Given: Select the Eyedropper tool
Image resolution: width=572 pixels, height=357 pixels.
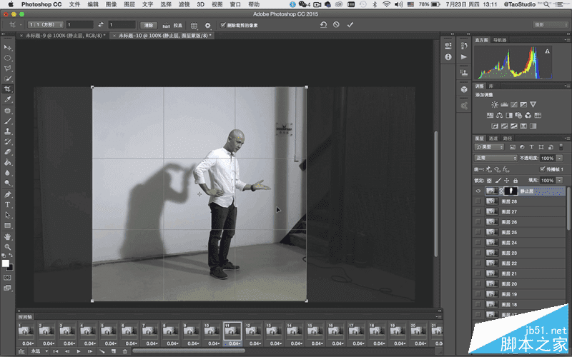Looking at the screenshot, I should point(8,100).
